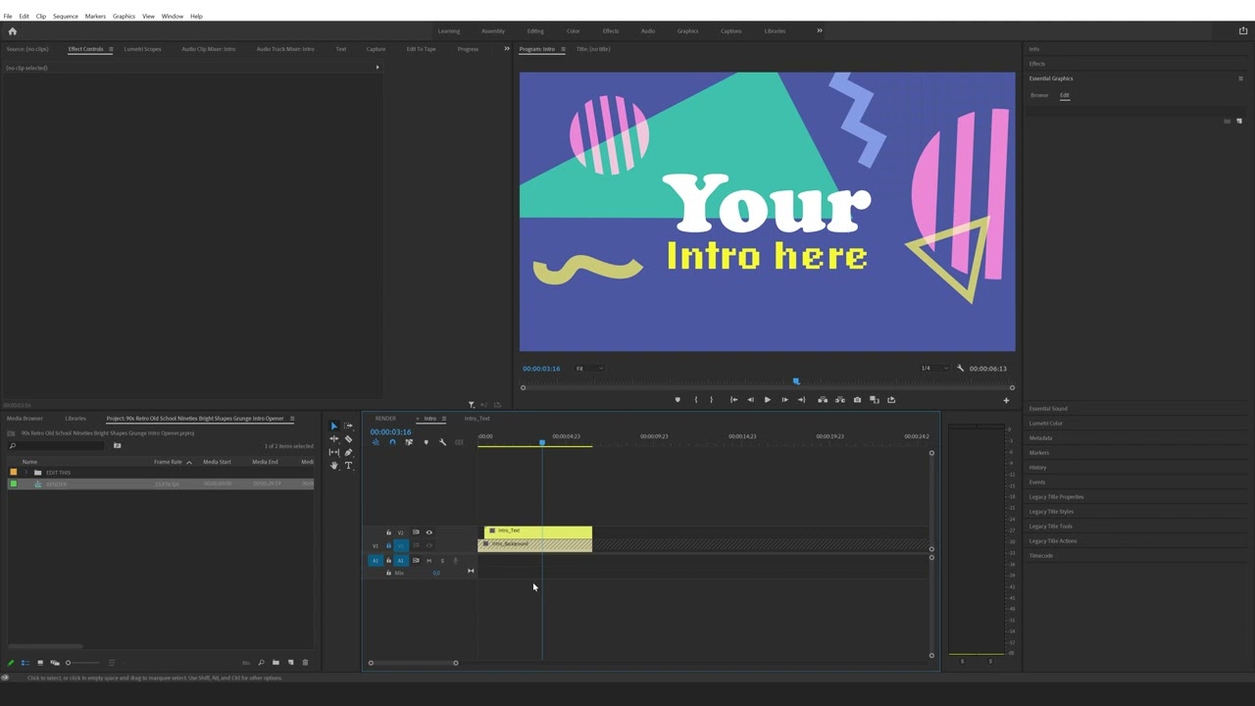Select the Track Select Forward tool

click(x=348, y=426)
